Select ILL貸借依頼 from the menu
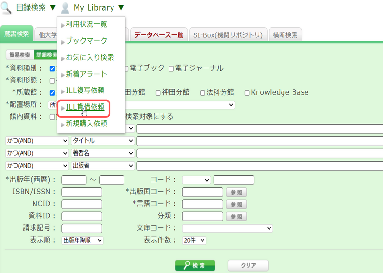 85,107
